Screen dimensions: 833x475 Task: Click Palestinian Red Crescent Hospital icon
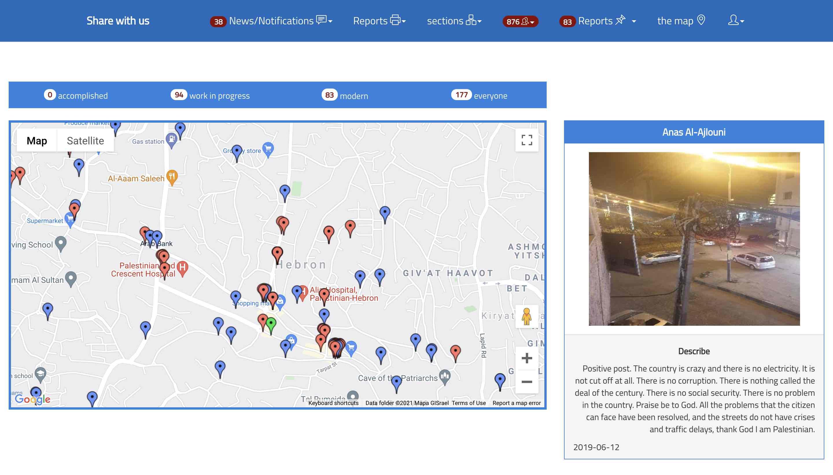[x=183, y=267]
